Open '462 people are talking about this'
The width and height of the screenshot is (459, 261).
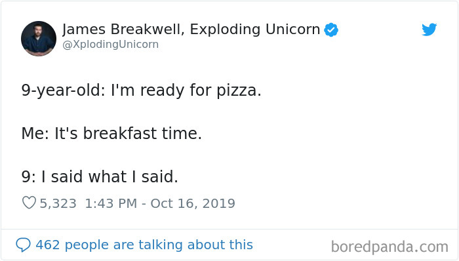(x=144, y=245)
